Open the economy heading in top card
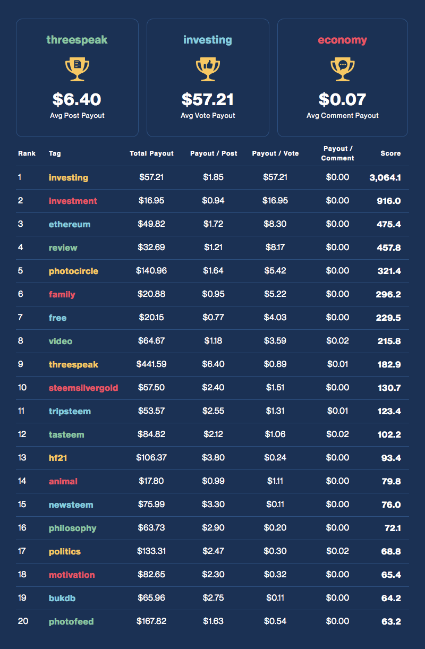The height and width of the screenshot is (649, 425). tap(343, 40)
